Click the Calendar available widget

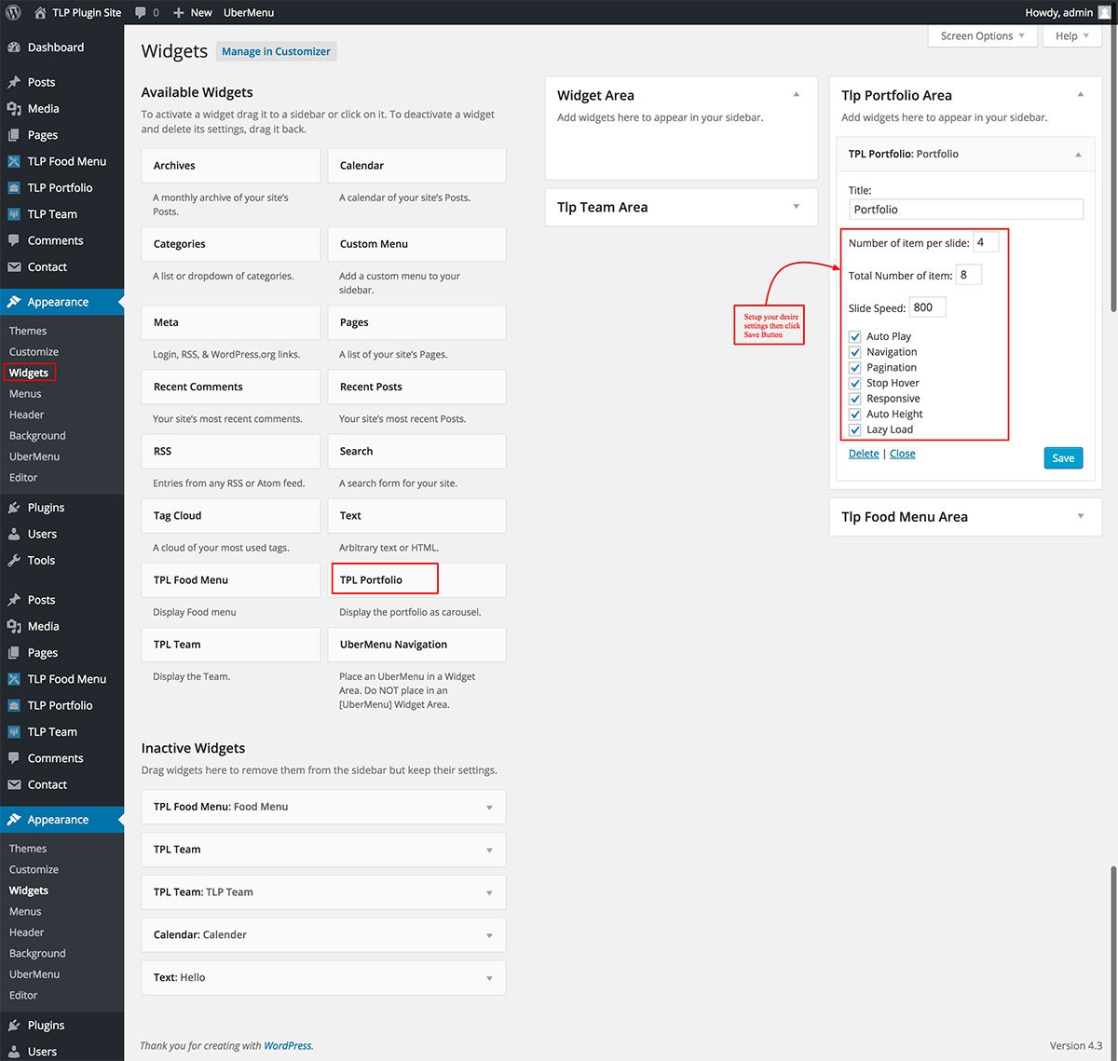pos(416,166)
